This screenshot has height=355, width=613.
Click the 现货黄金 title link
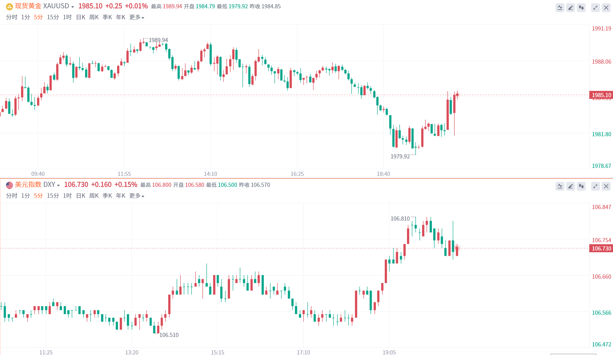[x=28, y=6]
